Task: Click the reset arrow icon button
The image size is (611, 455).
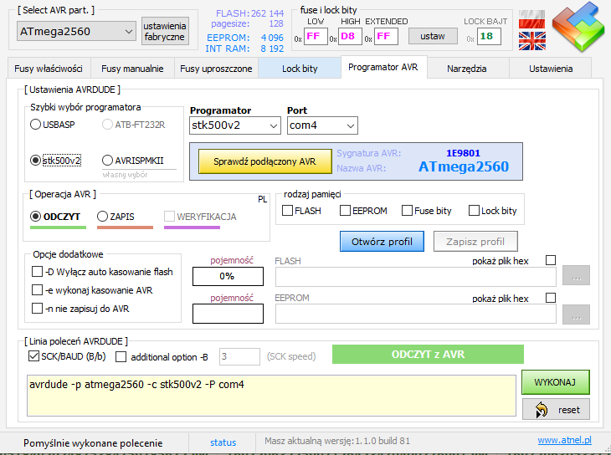Action: click(556, 409)
